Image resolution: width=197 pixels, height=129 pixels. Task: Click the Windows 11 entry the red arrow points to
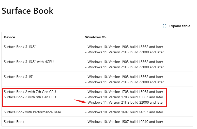(126, 102)
